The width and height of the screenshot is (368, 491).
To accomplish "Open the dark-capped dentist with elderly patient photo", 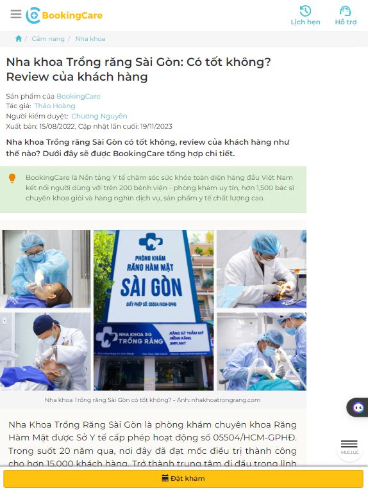I will click(x=46, y=351).
